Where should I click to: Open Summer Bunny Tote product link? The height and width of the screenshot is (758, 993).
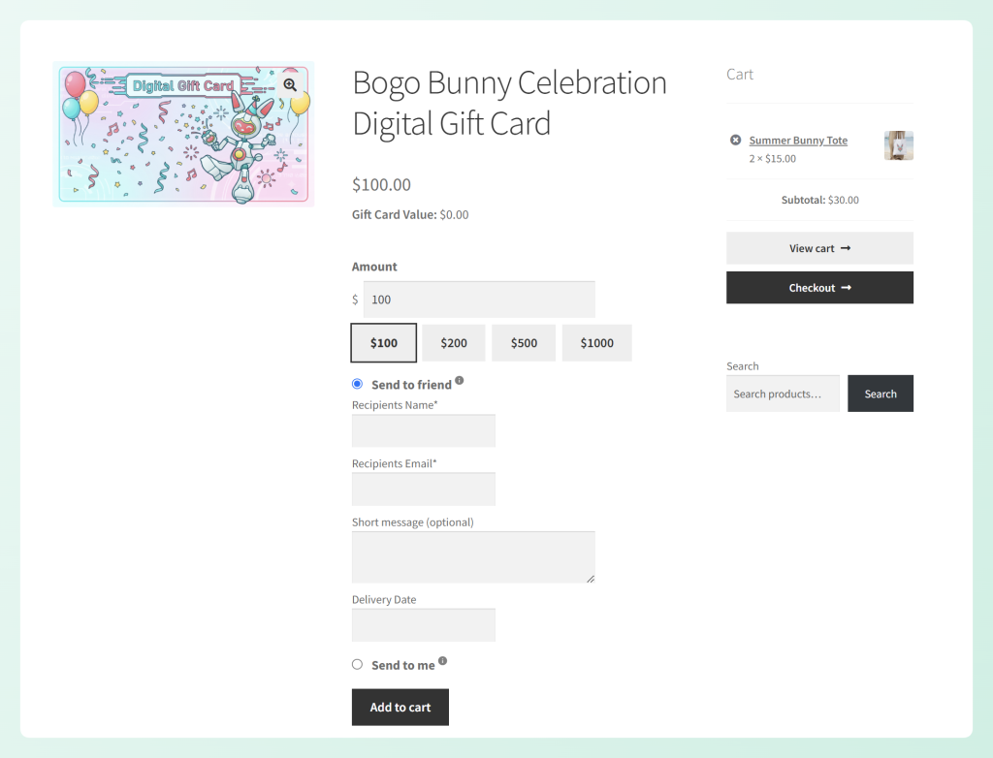[x=798, y=140]
